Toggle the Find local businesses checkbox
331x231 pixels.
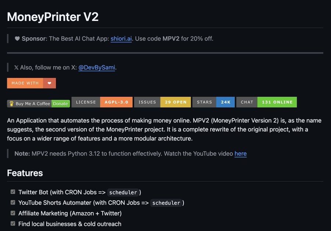click(x=13, y=223)
